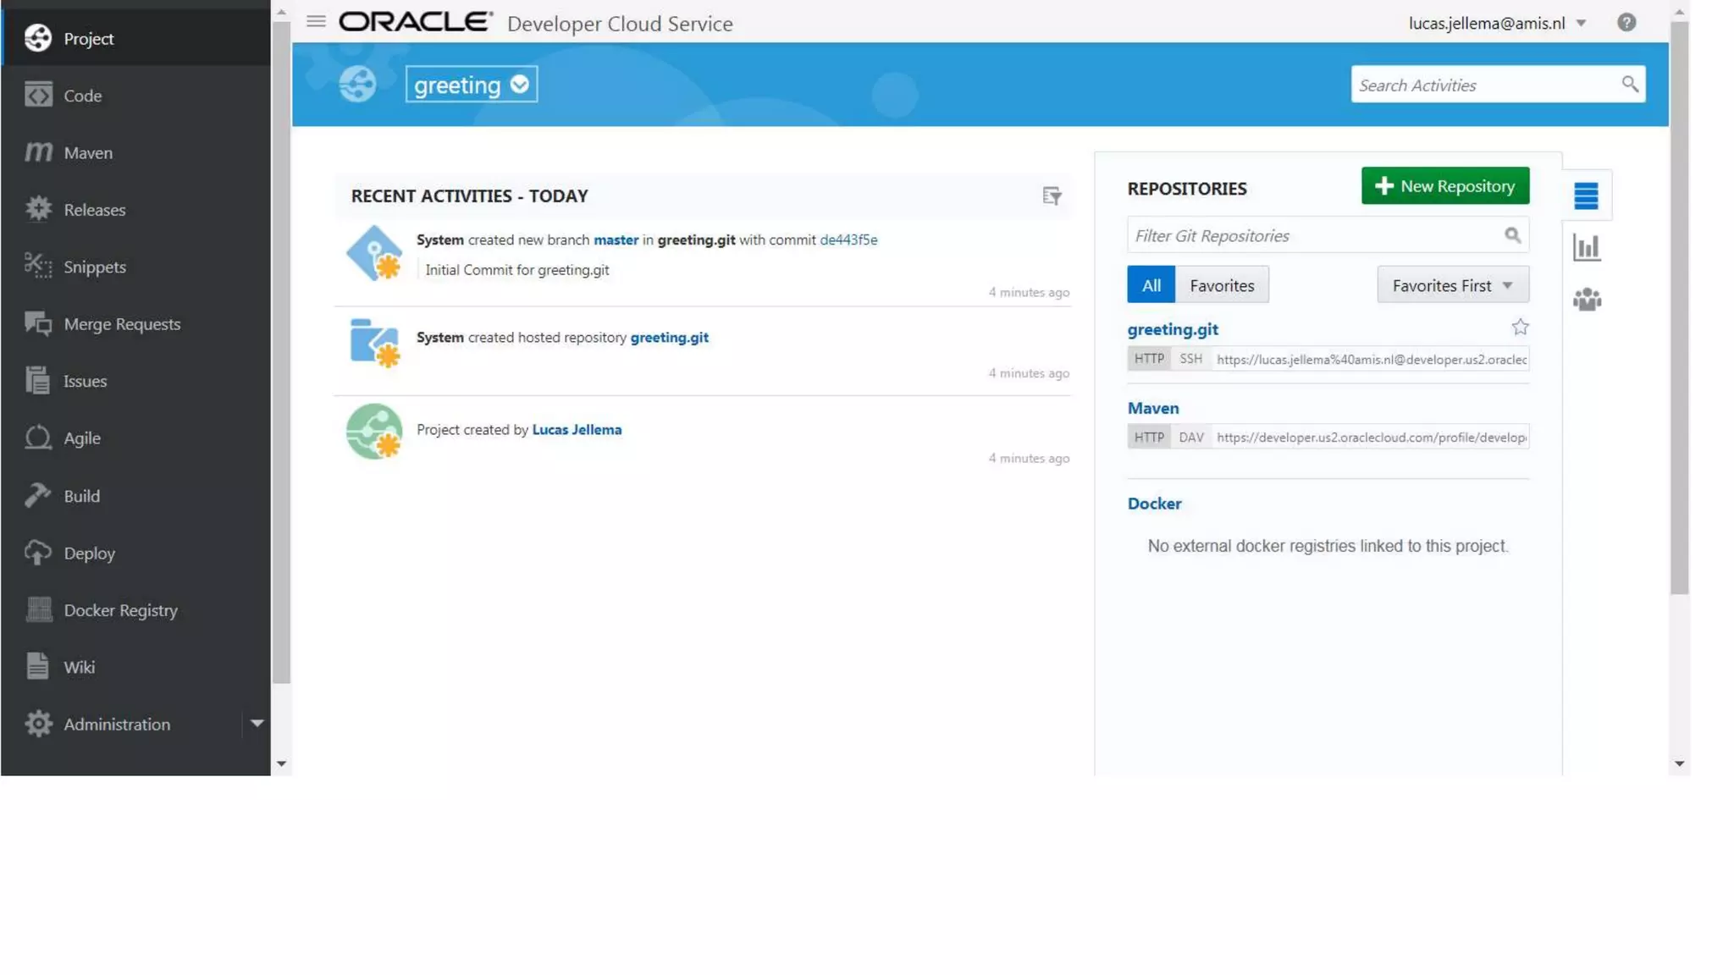The width and height of the screenshot is (1734, 975).
Task: Mark greeting.git as favorite with star
Action: tap(1520, 328)
